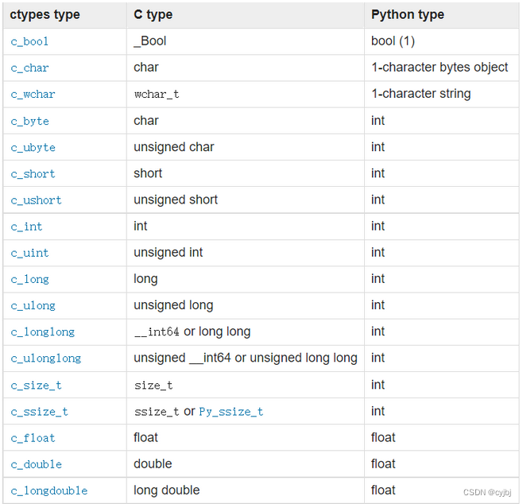Viewport: 523px width, 504px height.
Task: Select the 'unsigned int' cell
Action: point(245,253)
